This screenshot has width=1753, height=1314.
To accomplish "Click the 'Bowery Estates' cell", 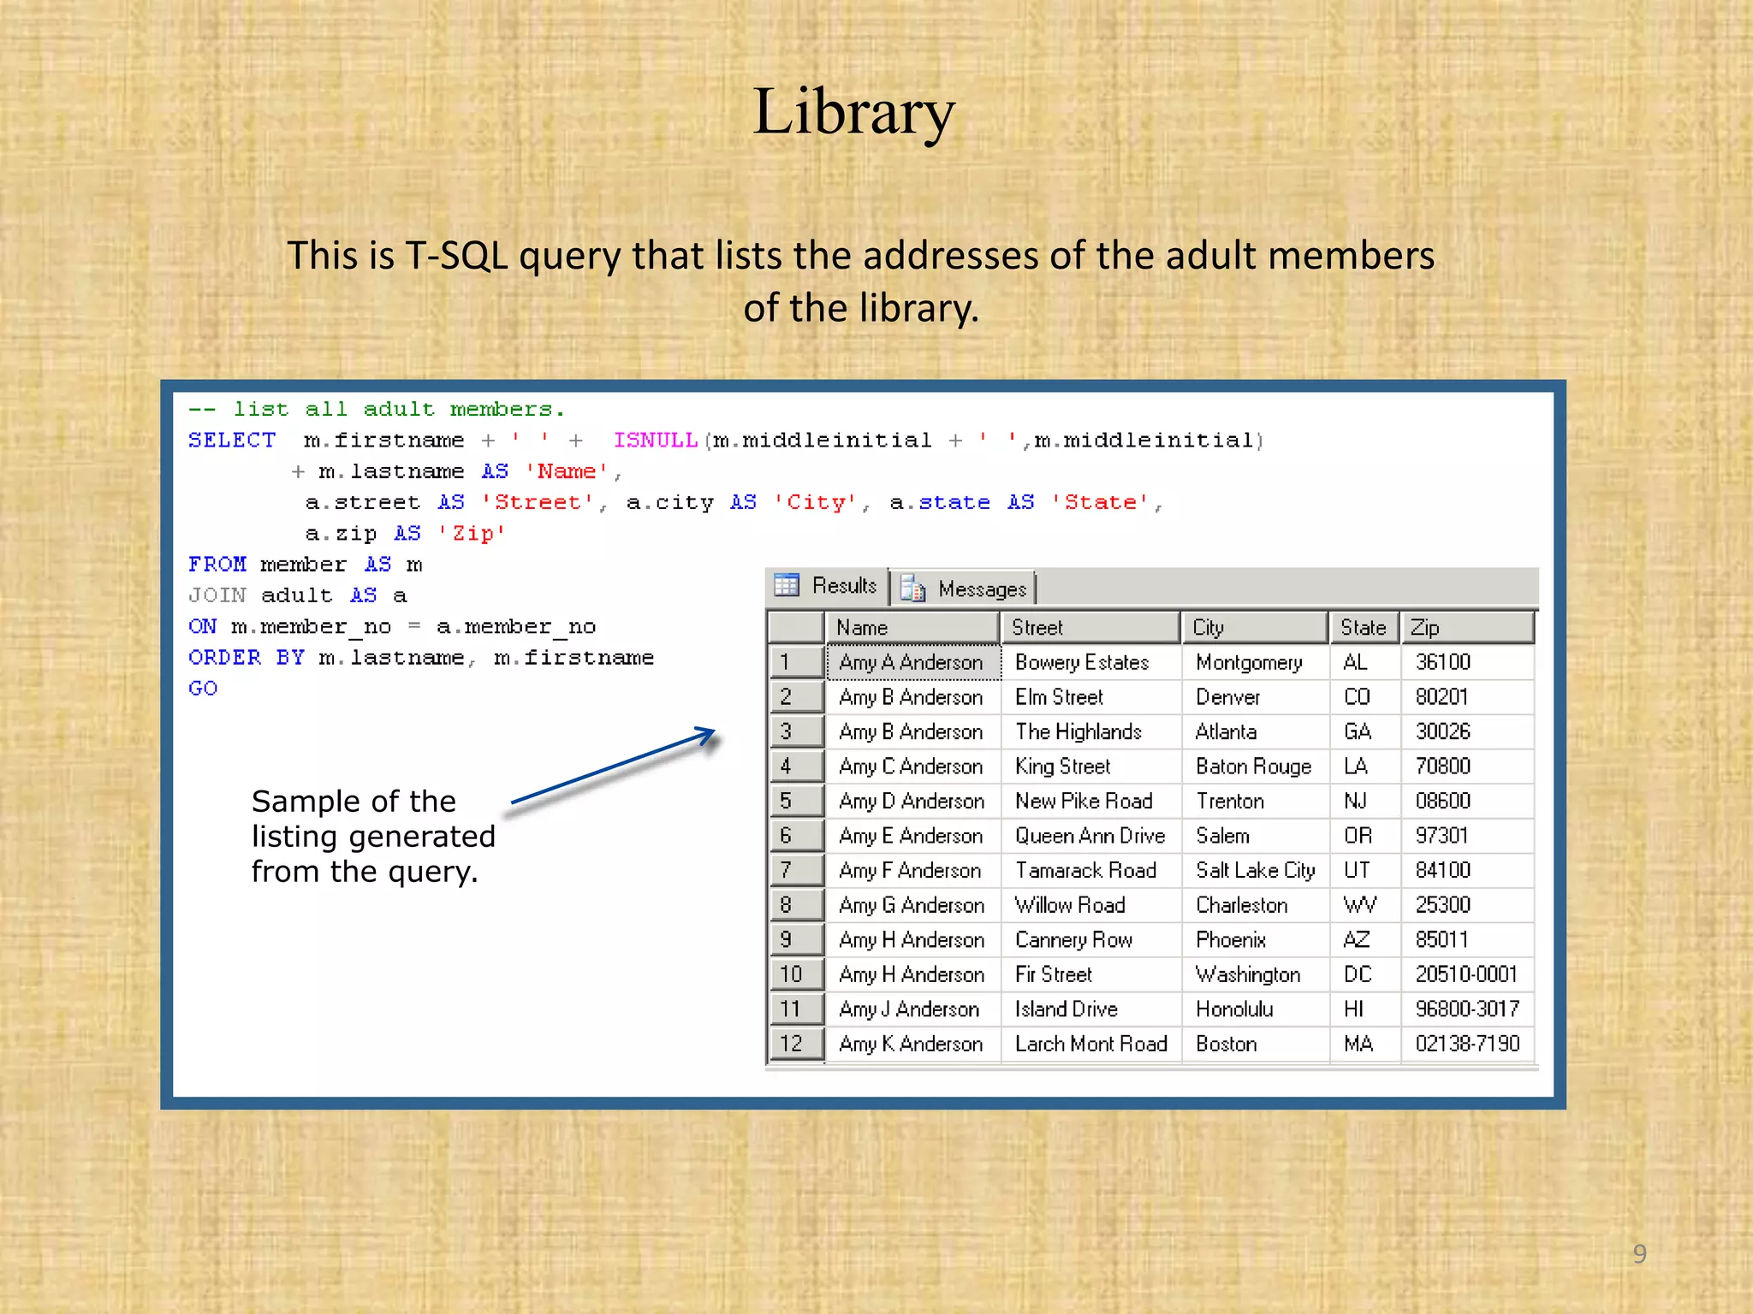I will point(1091,662).
